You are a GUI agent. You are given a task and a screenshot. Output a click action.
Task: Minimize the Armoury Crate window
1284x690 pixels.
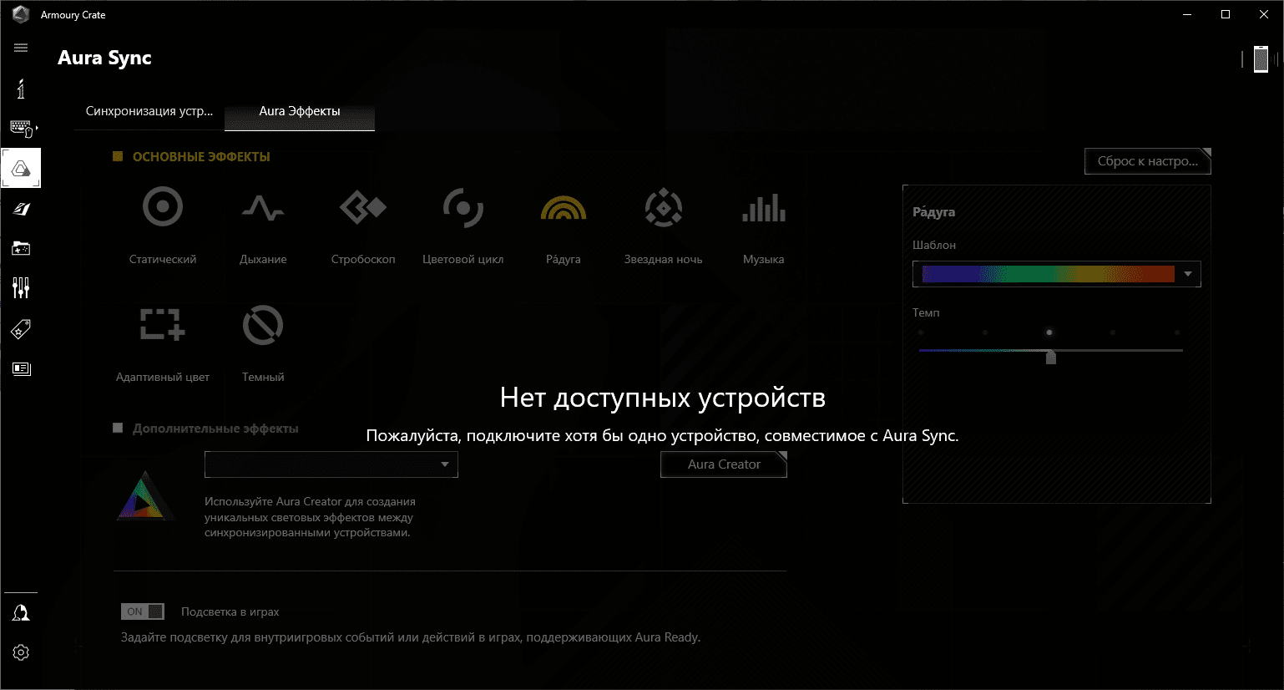(x=1187, y=14)
